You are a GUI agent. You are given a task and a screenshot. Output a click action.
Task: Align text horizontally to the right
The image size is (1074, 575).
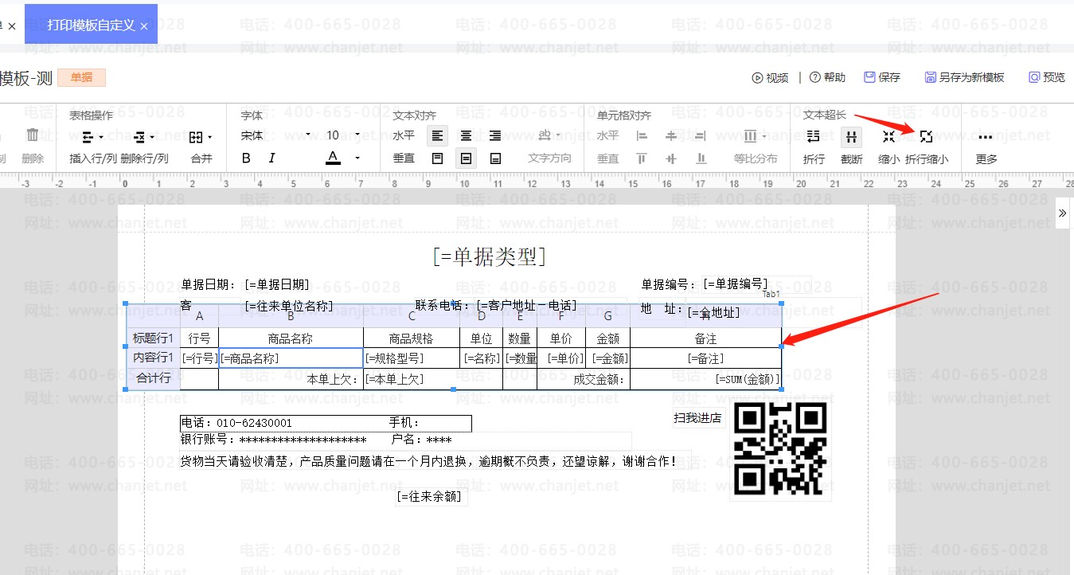[x=495, y=136]
